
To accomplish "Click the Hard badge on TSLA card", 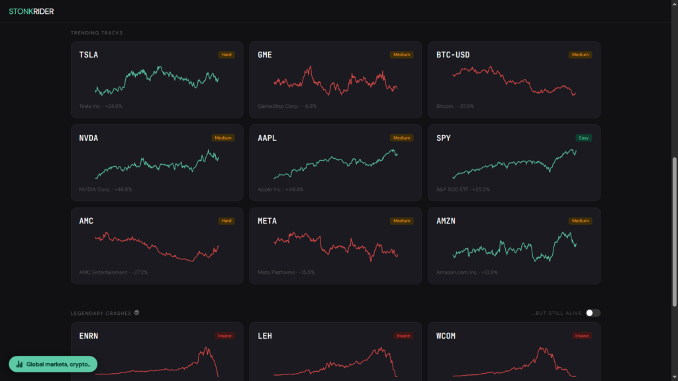I will point(226,55).
